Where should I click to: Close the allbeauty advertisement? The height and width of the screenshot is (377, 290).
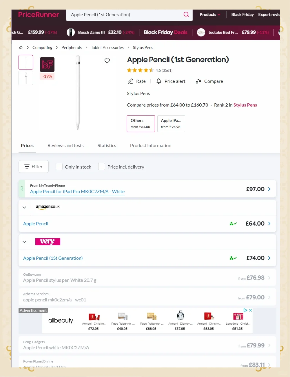click(x=251, y=310)
